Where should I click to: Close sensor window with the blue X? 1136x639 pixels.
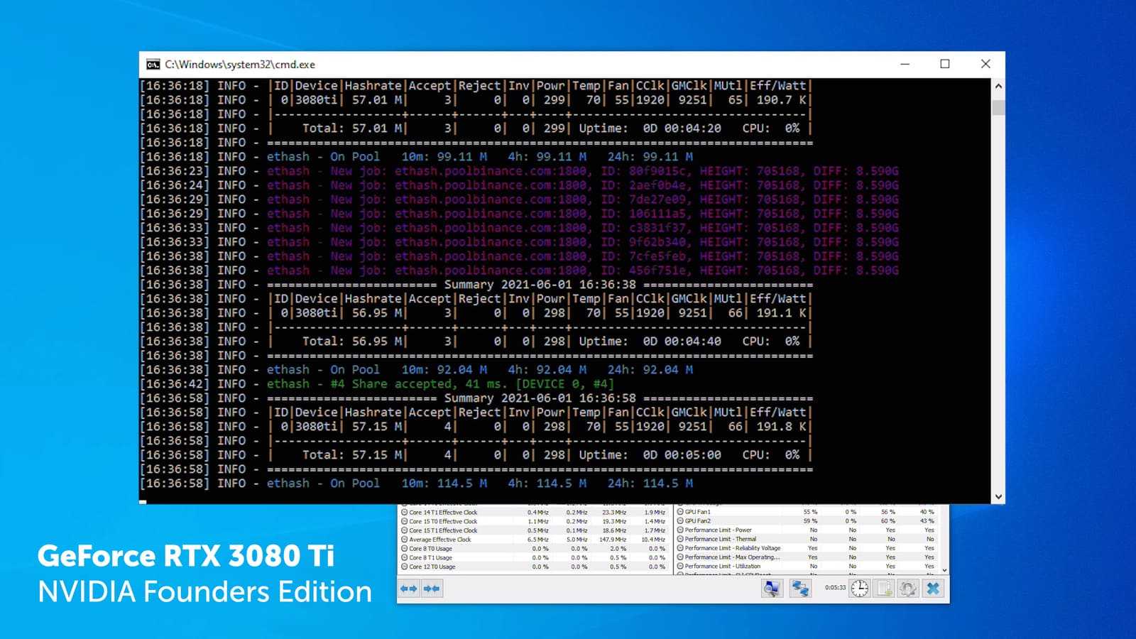coord(933,589)
